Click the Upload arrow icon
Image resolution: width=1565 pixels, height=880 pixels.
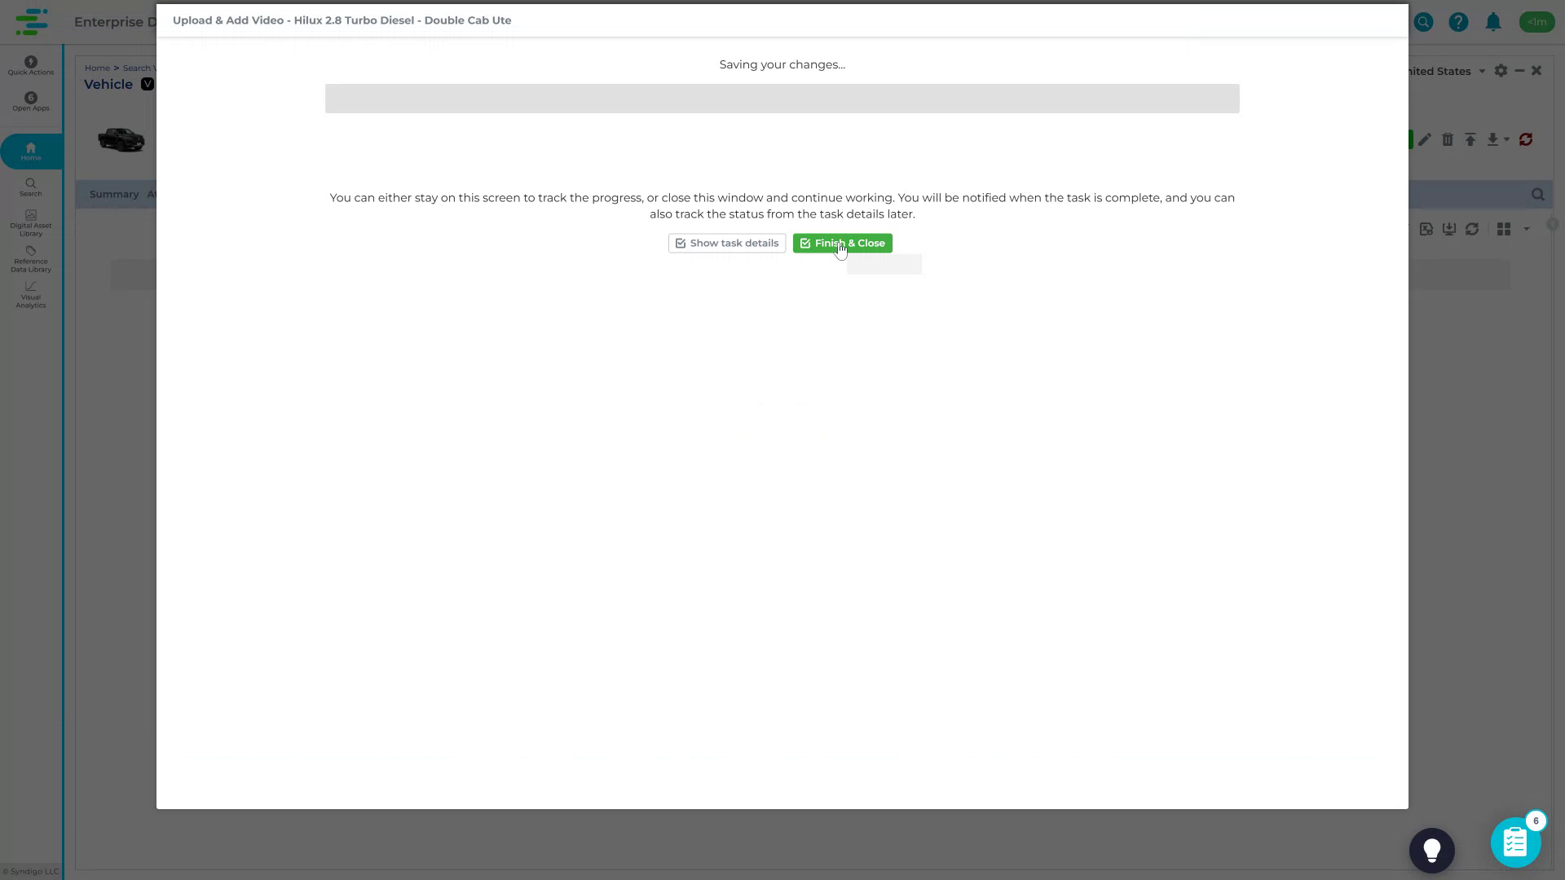pyautogui.click(x=1470, y=139)
